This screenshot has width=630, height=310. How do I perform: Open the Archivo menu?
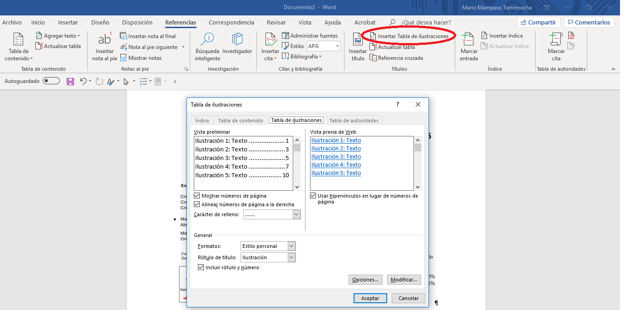[x=12, y=22]
